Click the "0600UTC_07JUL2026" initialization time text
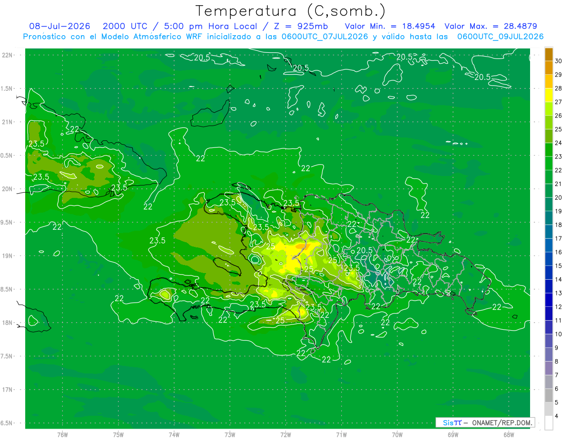This screenshot has height=441, width=571. point(325,37)
